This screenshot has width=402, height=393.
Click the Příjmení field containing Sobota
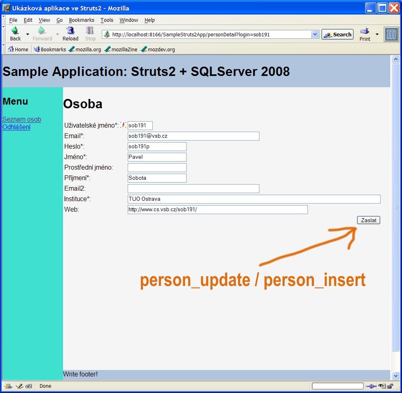[x=157, y=178]
